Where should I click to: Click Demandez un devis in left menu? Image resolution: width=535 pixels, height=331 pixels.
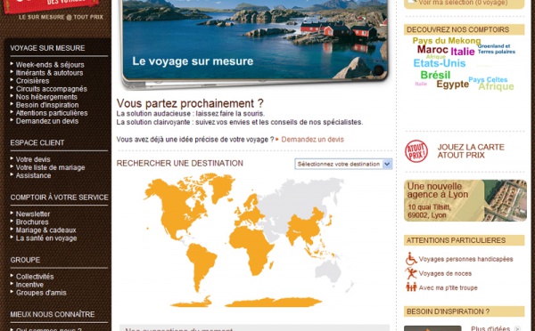pyautogui.click(x=47, y=121)
